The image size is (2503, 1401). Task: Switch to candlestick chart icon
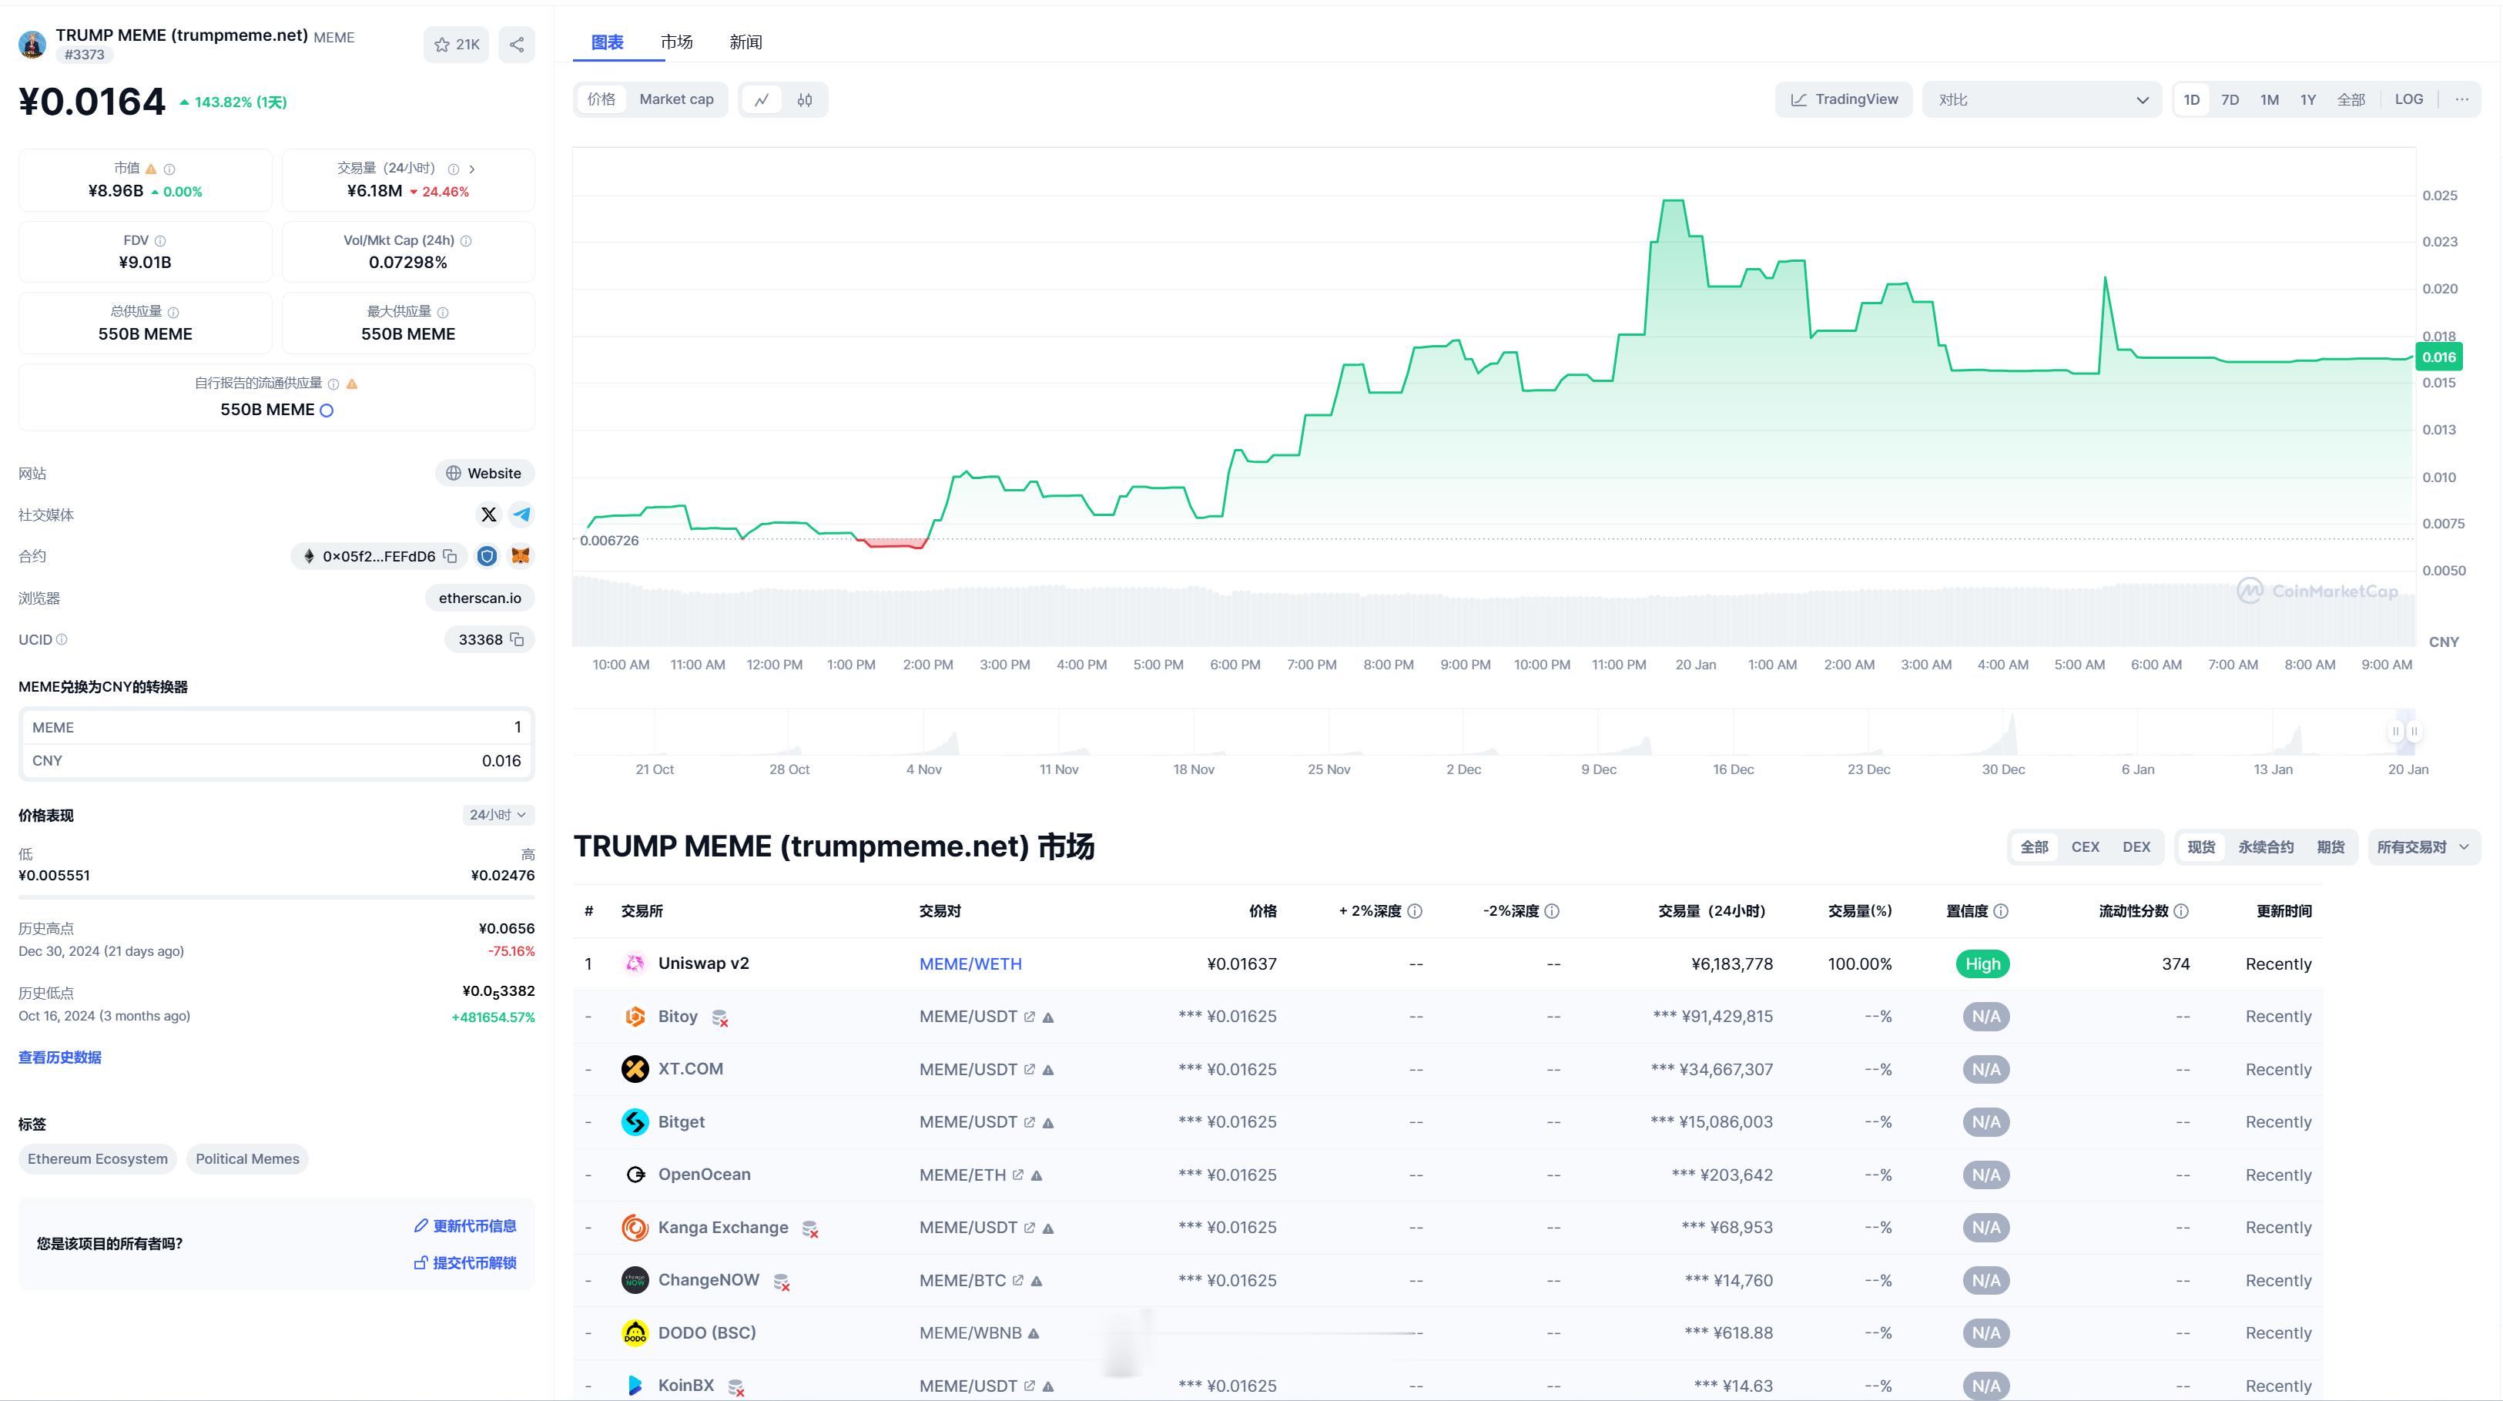click(x=805, y=99)
